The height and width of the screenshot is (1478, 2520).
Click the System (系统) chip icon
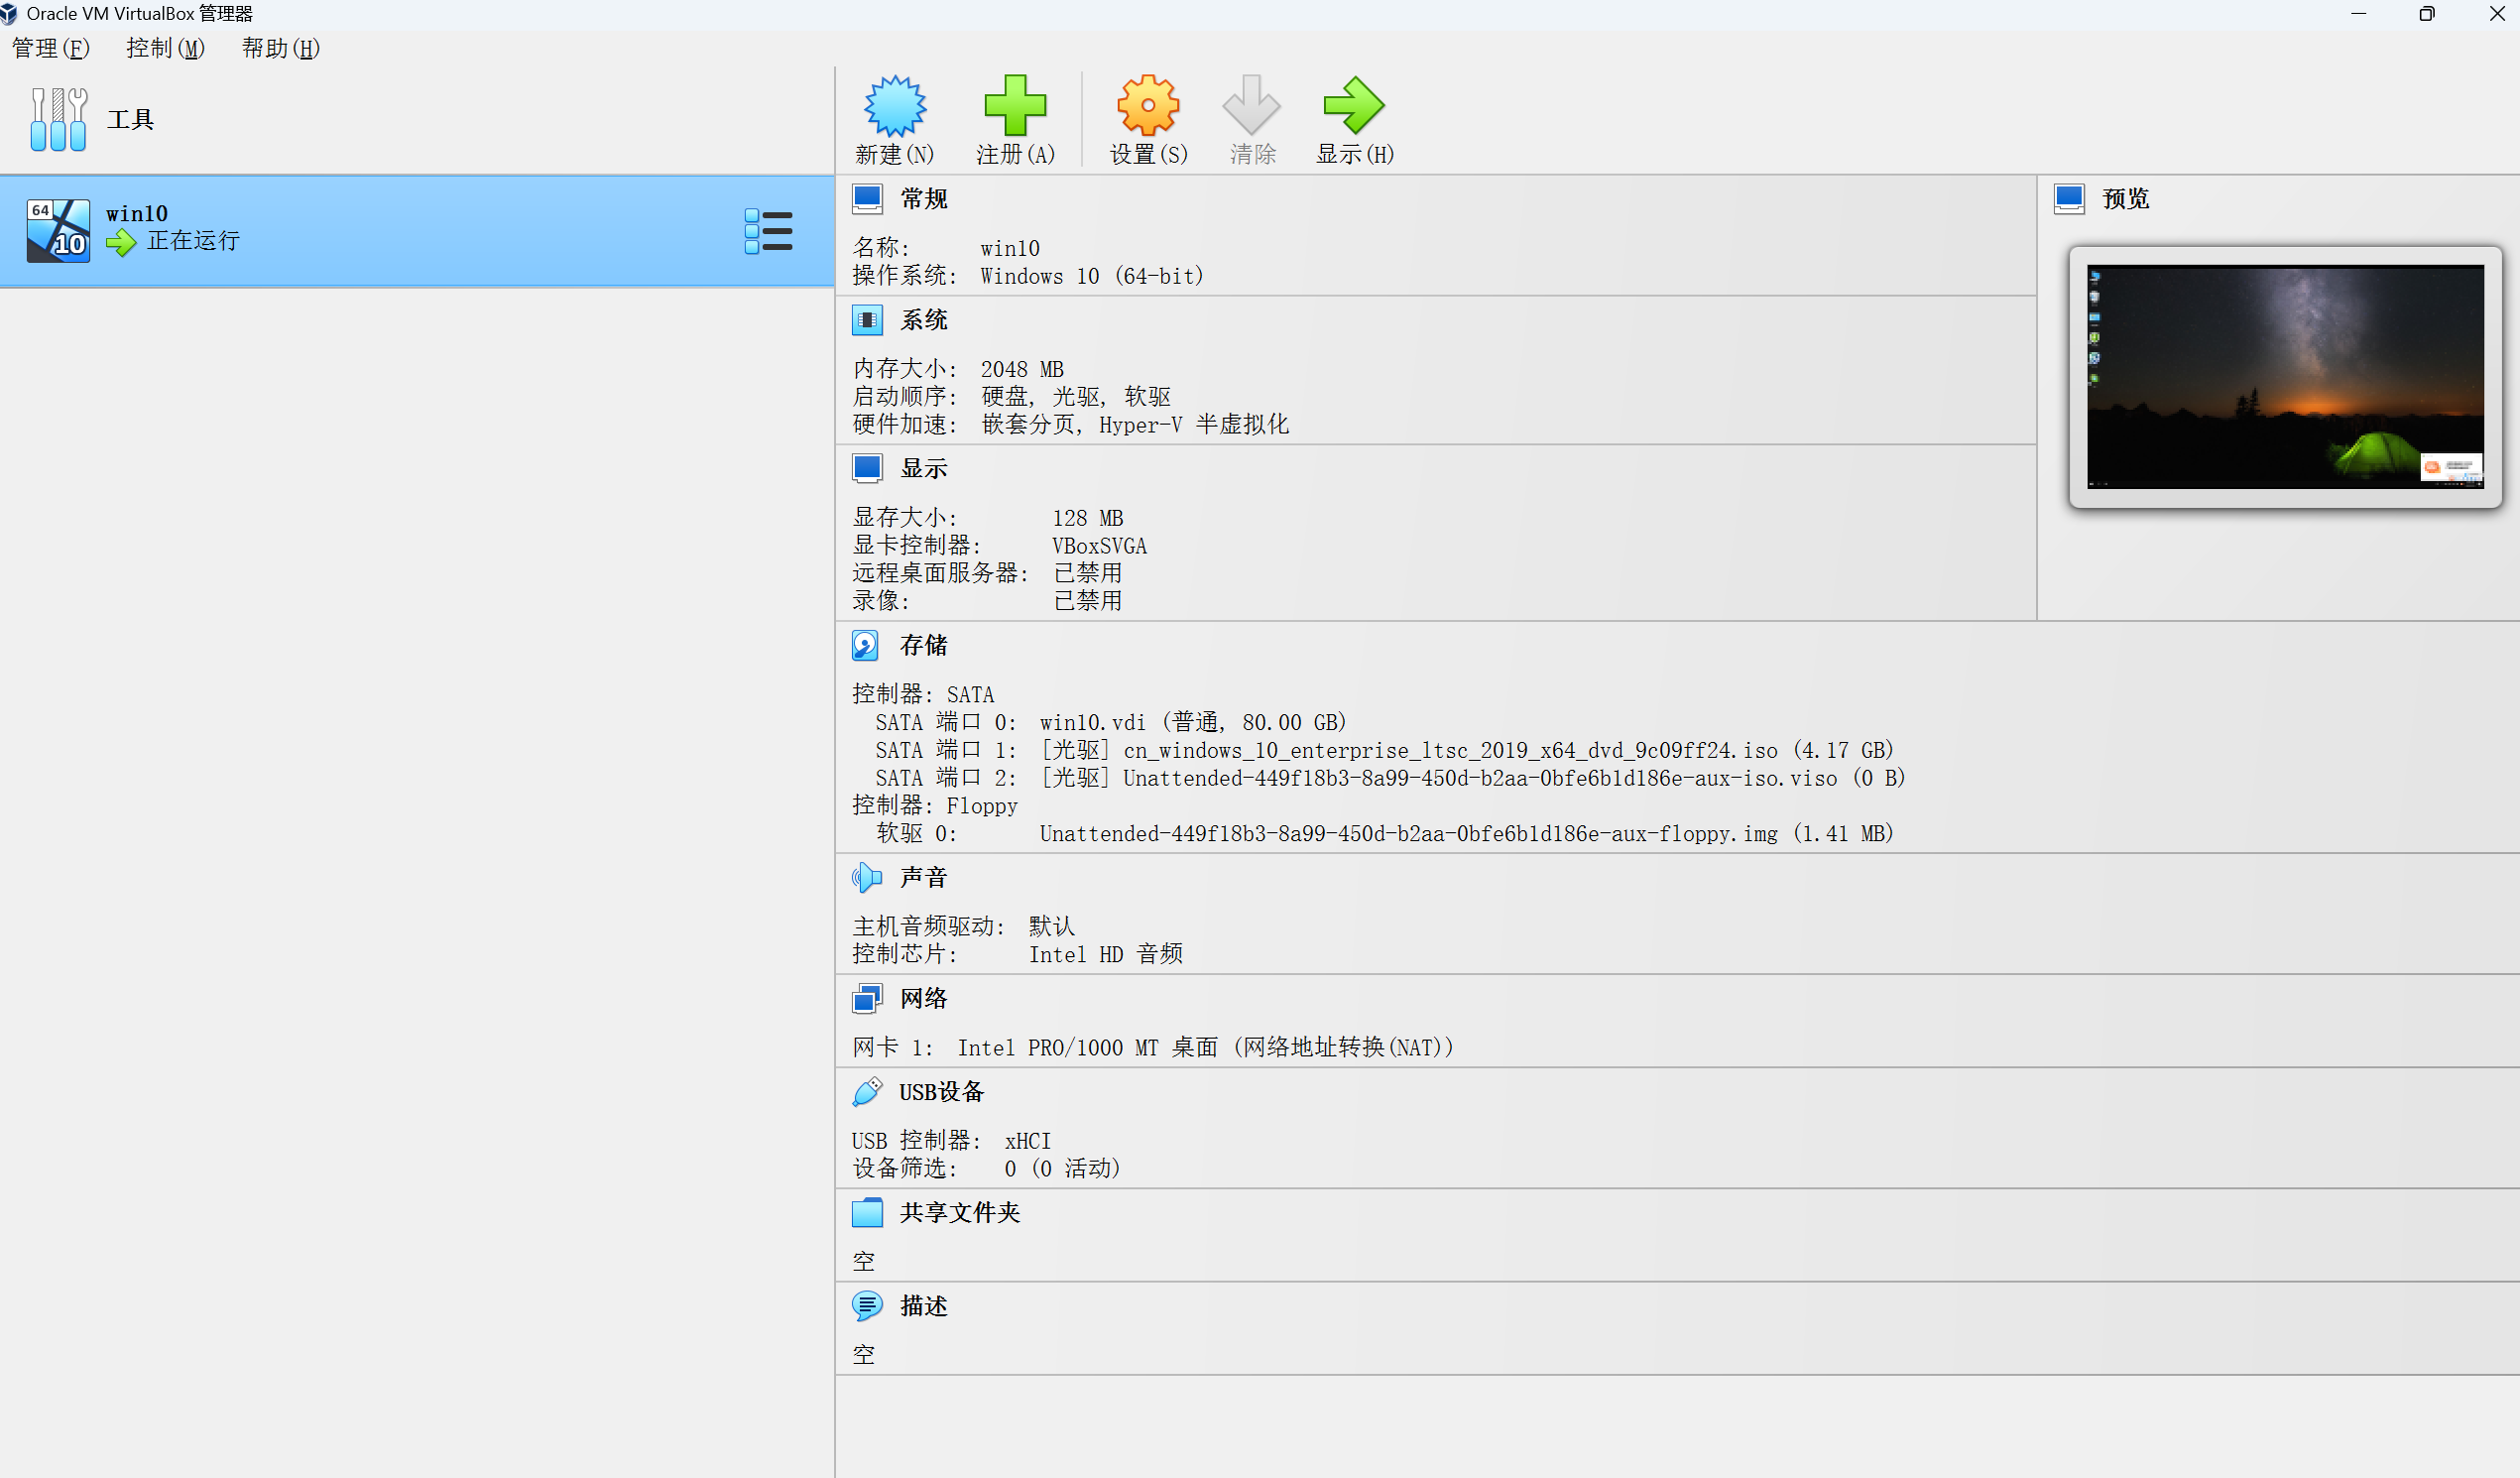point(867,320)
